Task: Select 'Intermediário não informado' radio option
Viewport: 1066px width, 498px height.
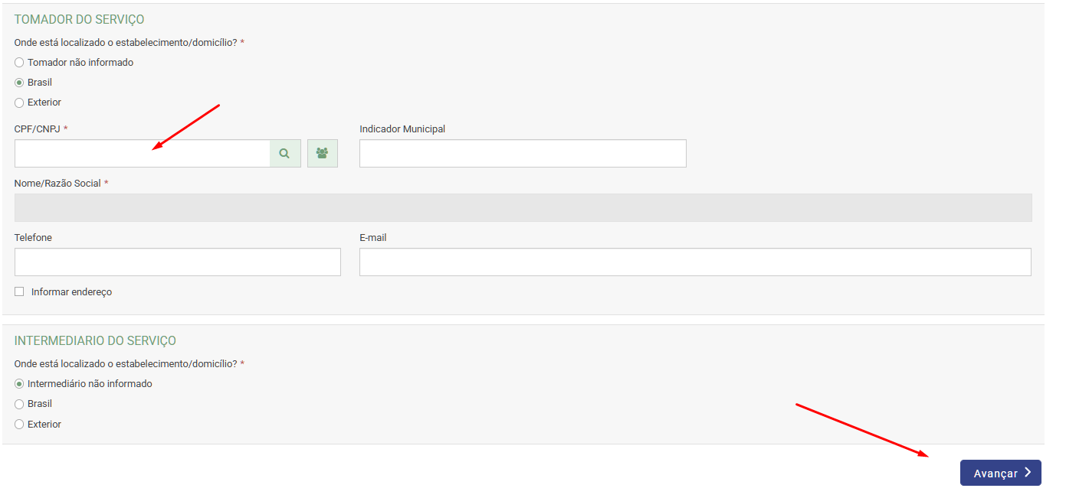Action: coord(19,384)
